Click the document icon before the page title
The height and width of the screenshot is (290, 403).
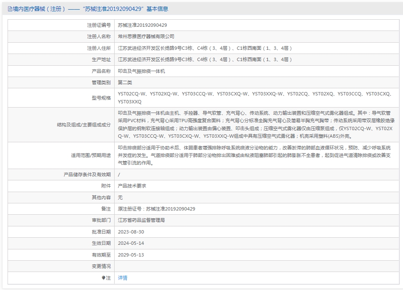9,8
